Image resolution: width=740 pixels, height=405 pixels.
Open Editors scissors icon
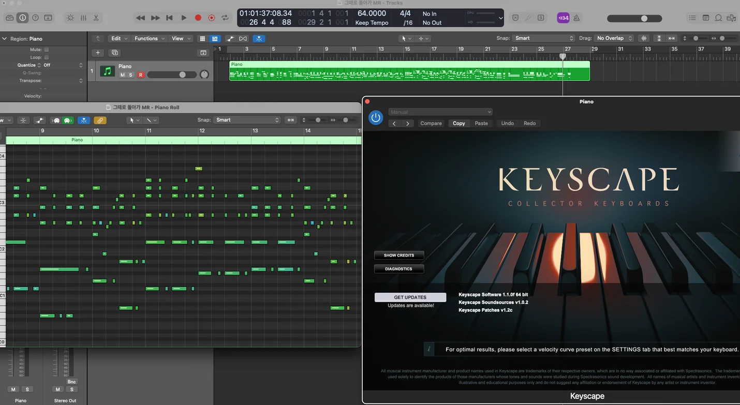96,18
